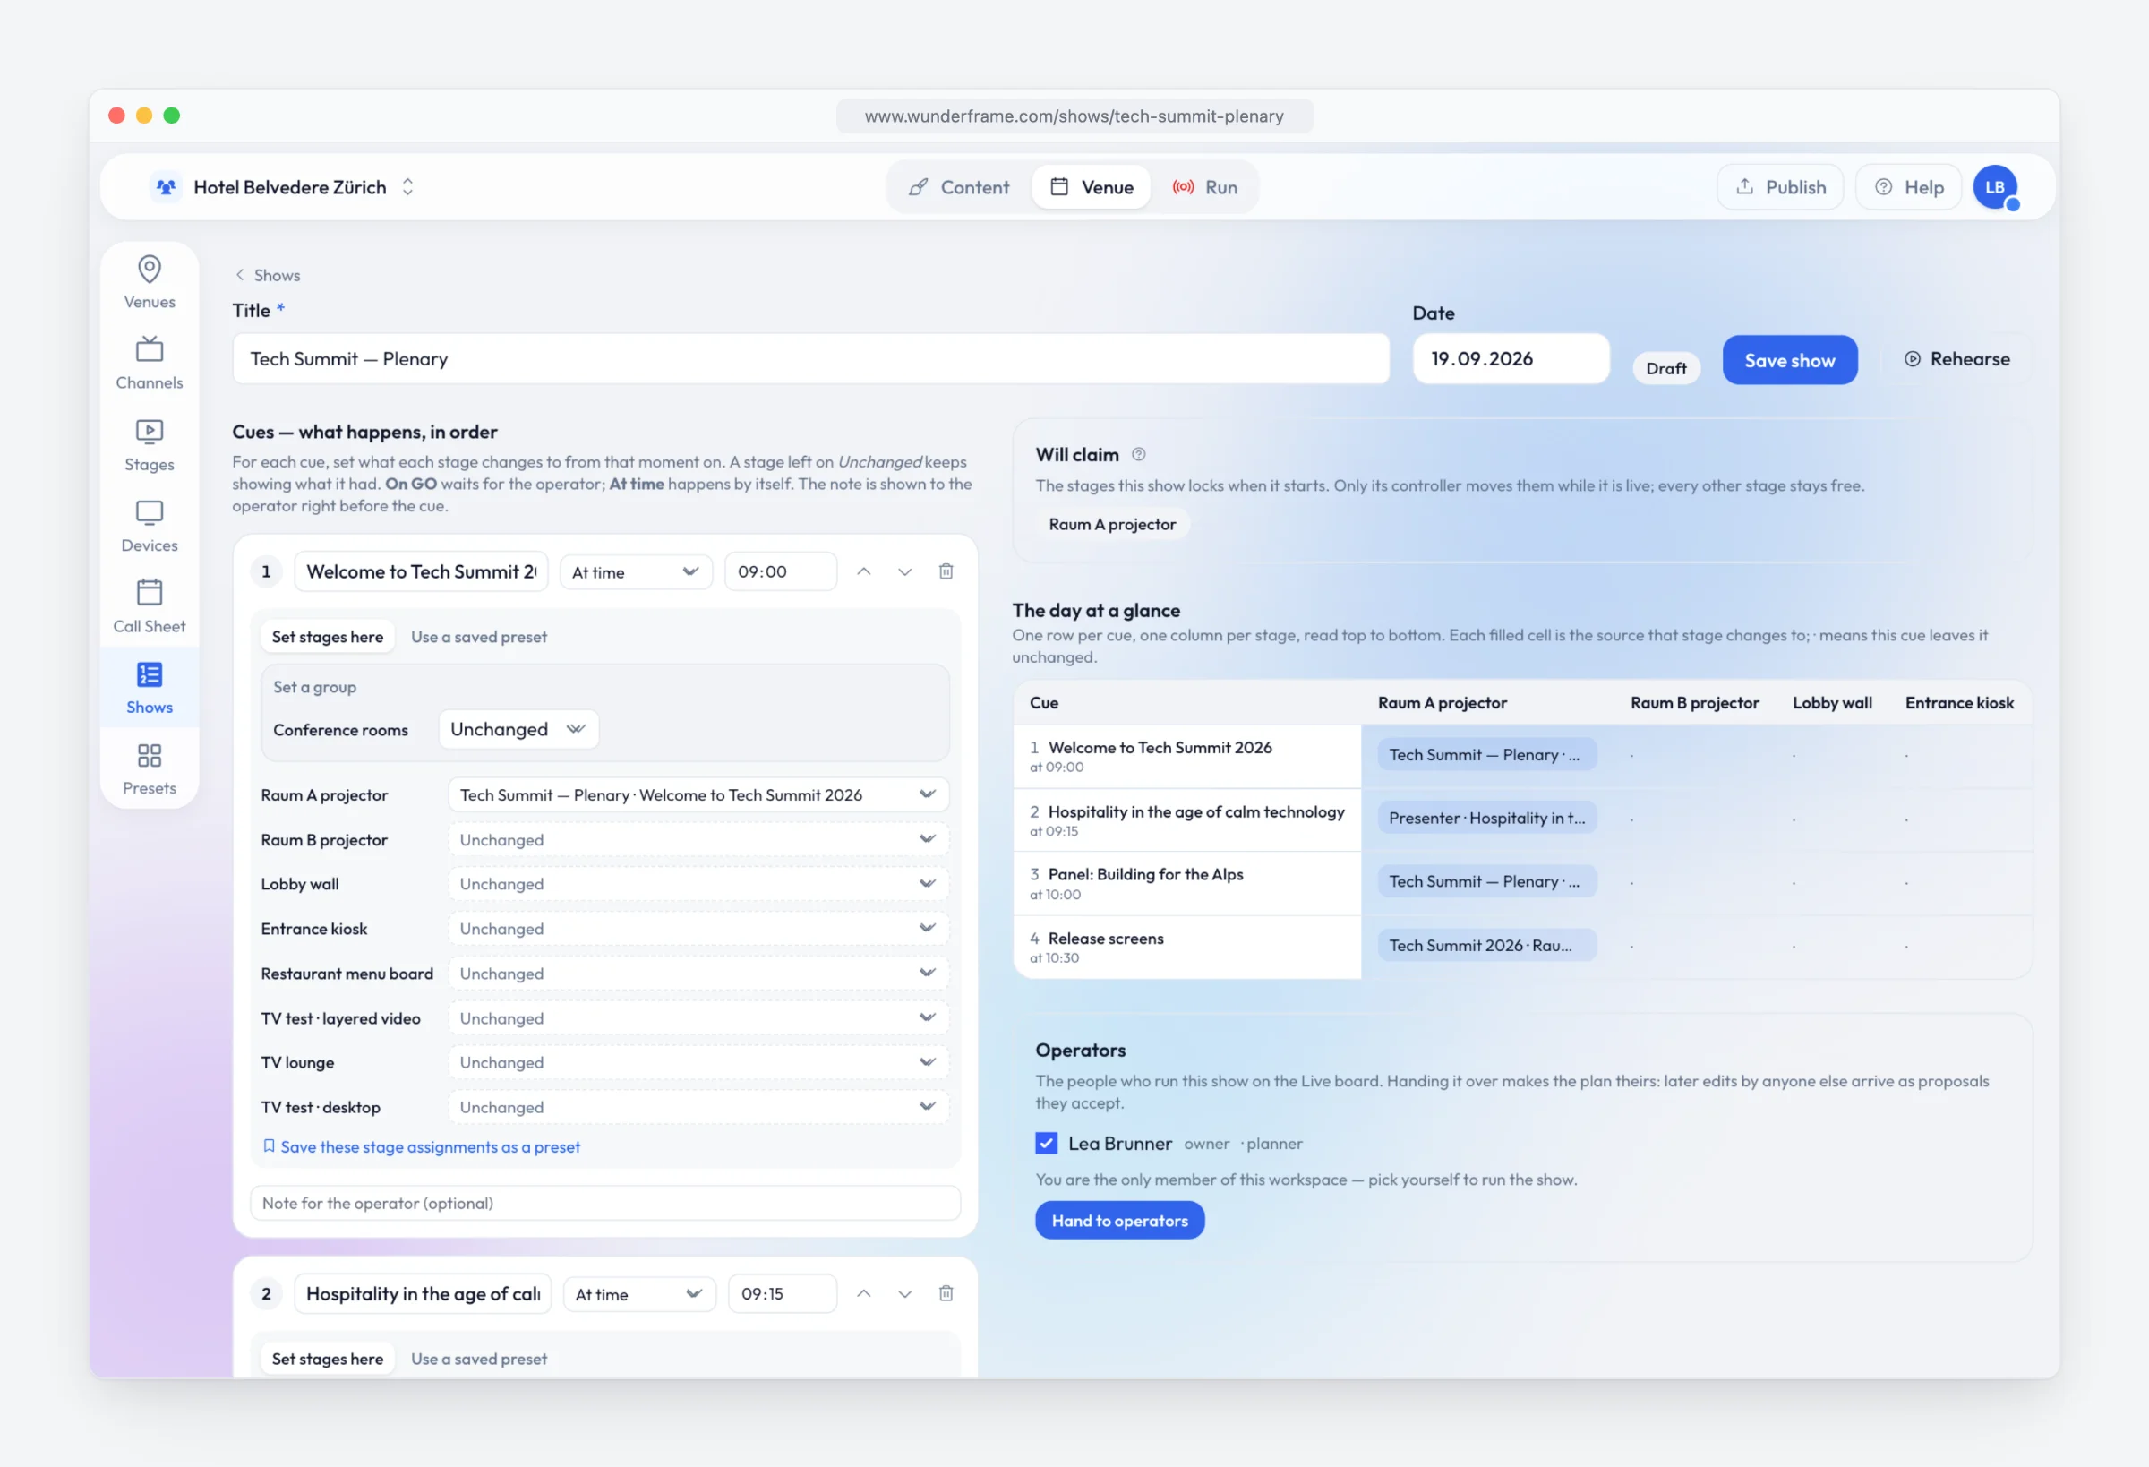Open the LB user avatar

tap(1995, 187)
